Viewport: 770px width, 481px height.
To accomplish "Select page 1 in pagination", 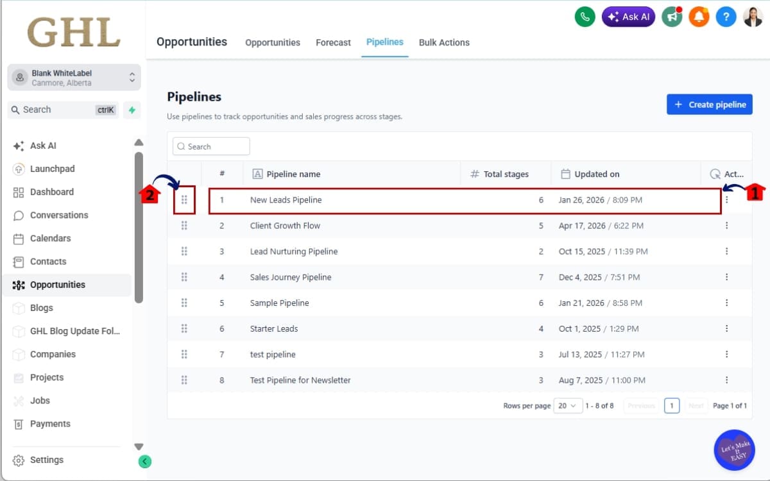I will click(672, 405).
